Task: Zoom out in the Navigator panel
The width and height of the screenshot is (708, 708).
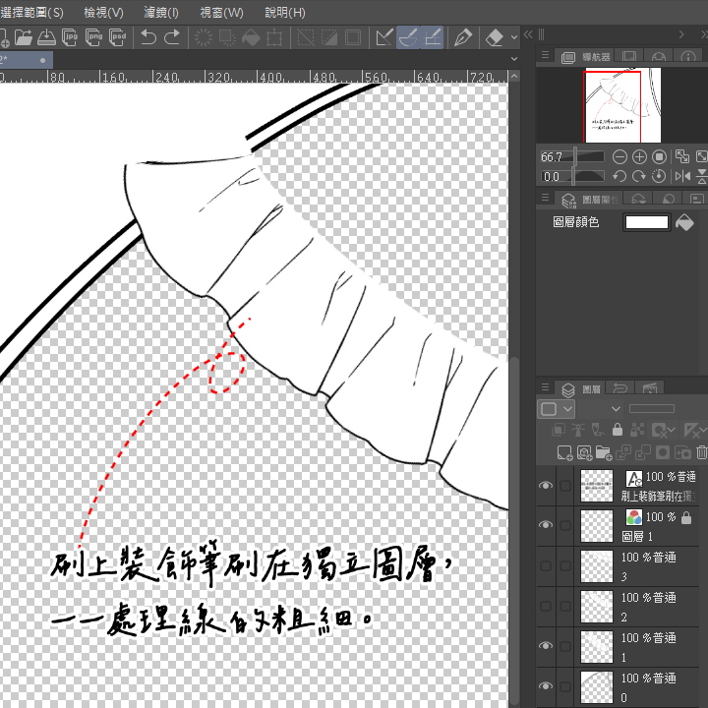Action: click(619, 157)
